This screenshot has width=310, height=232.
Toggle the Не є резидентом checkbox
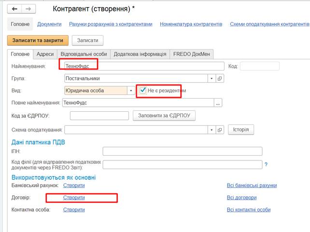tap(142, 90)
